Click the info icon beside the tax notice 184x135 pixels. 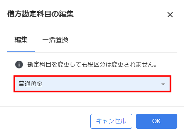pyautogui.click(x=19, y=64)
